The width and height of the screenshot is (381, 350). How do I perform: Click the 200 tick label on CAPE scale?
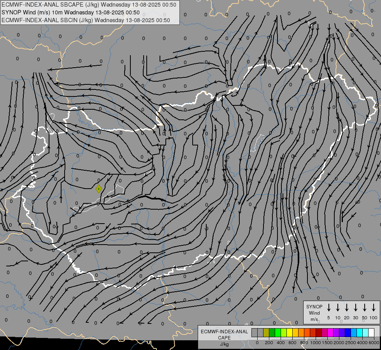[269, 343]
